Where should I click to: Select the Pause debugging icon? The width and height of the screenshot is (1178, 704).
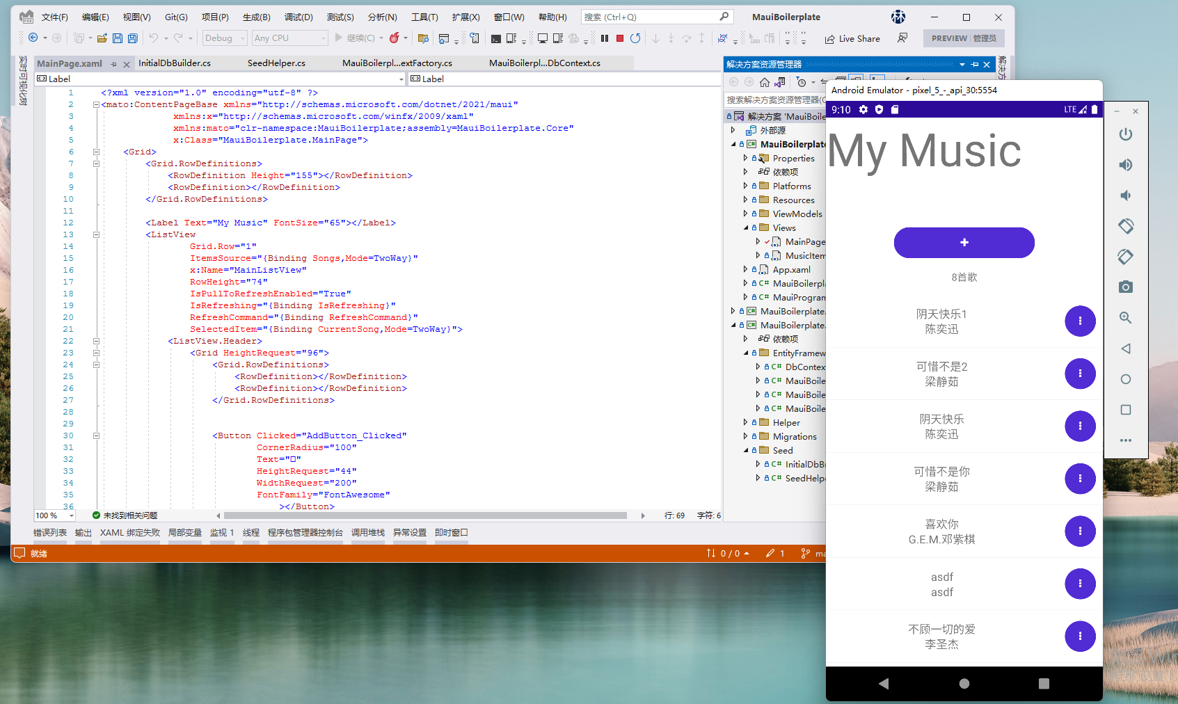point(604,38)
